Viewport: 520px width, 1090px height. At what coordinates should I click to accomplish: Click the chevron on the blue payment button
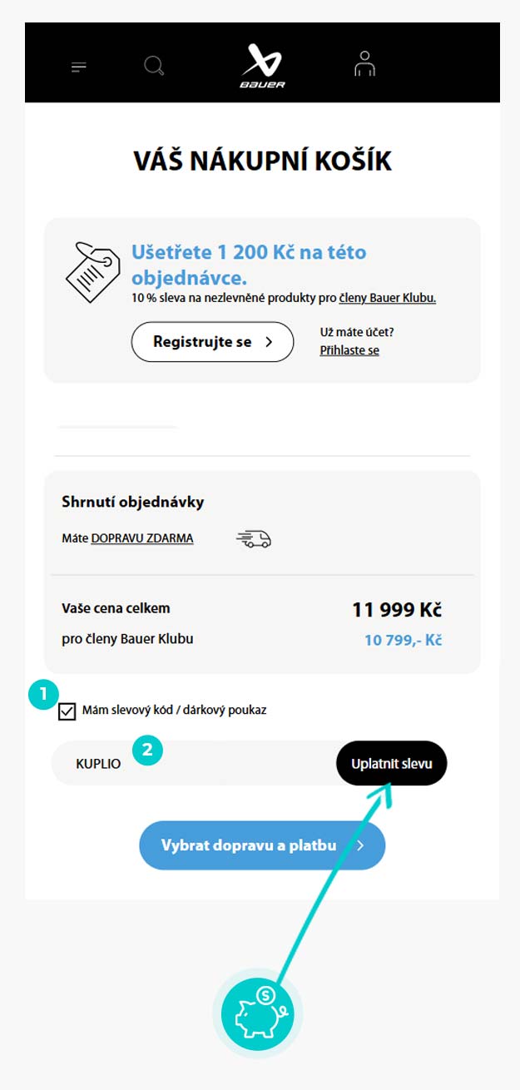(x=360, y=846)
